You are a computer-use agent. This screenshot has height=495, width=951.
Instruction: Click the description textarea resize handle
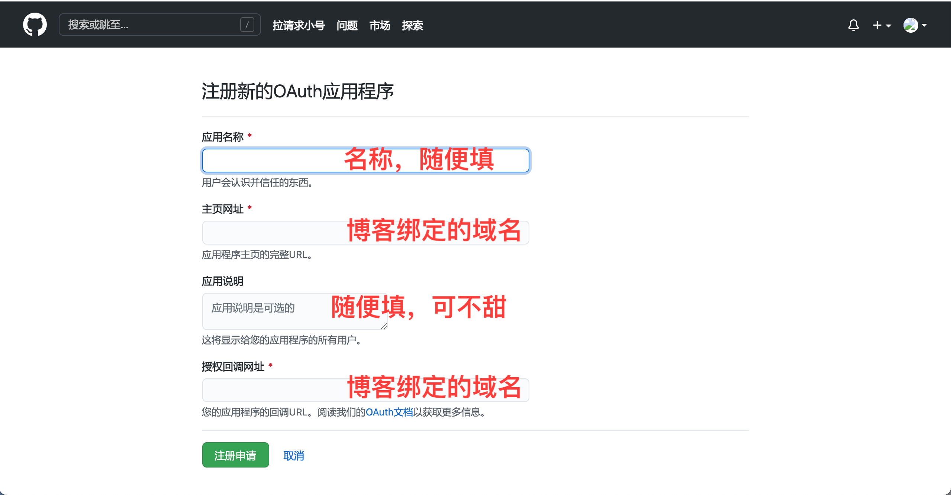[384, 326]
